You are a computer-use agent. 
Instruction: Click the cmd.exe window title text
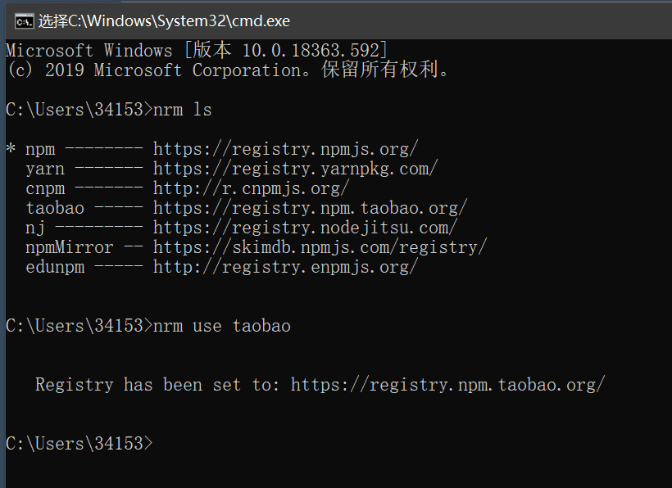[x=164, y=21]
